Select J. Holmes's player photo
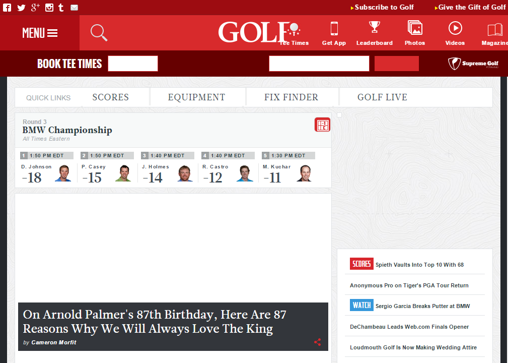 point(185,173)
